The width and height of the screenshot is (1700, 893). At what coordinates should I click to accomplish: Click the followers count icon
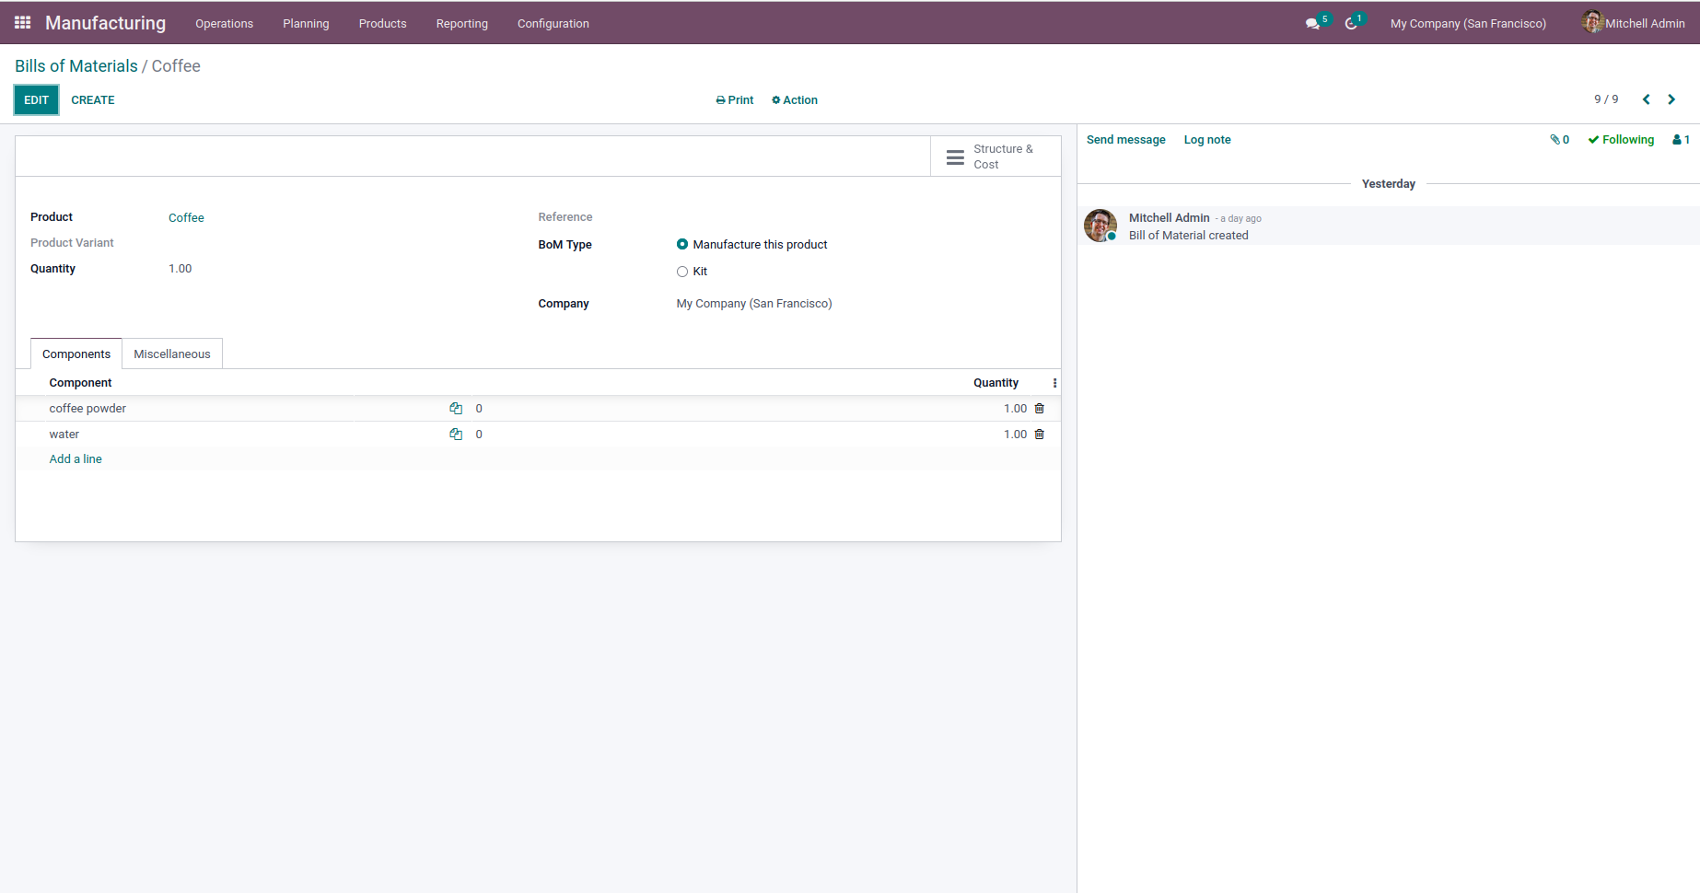coord(1681,140)
